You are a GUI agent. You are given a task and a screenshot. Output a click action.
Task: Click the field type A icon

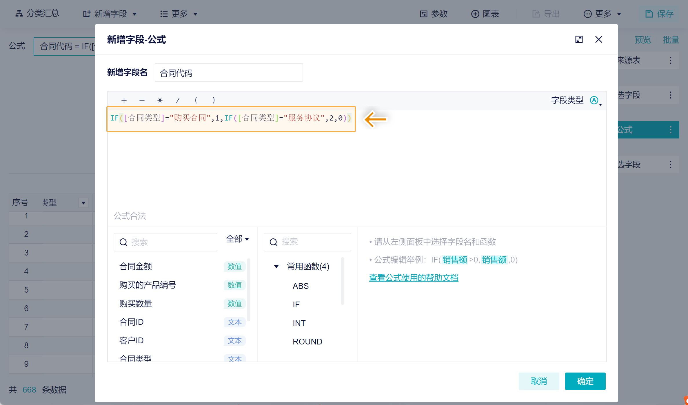(x=594, y=100)
